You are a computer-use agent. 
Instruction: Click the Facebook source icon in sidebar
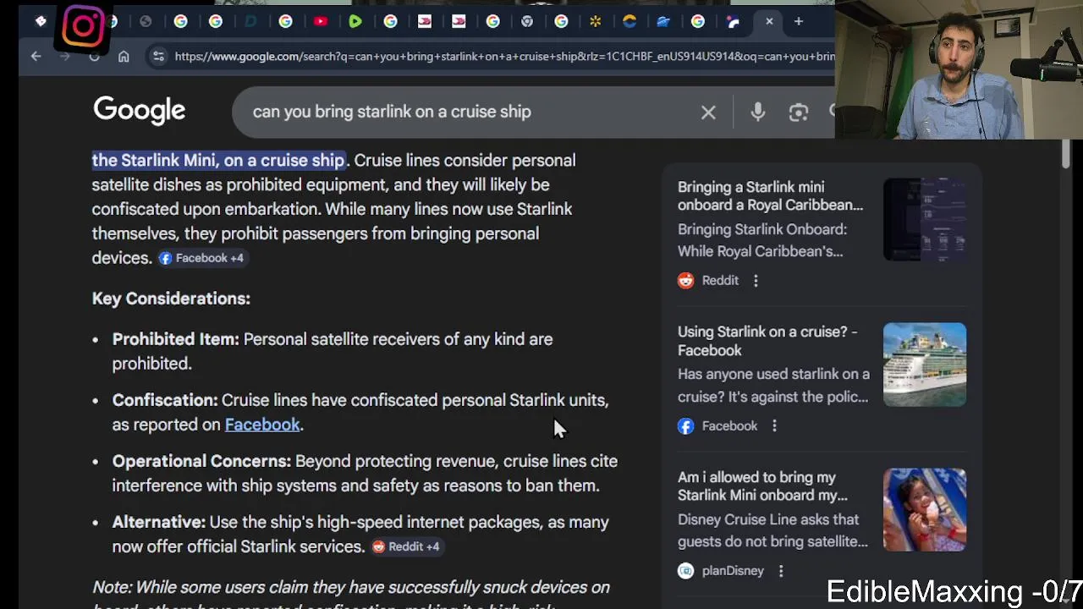tap(686, 425)
